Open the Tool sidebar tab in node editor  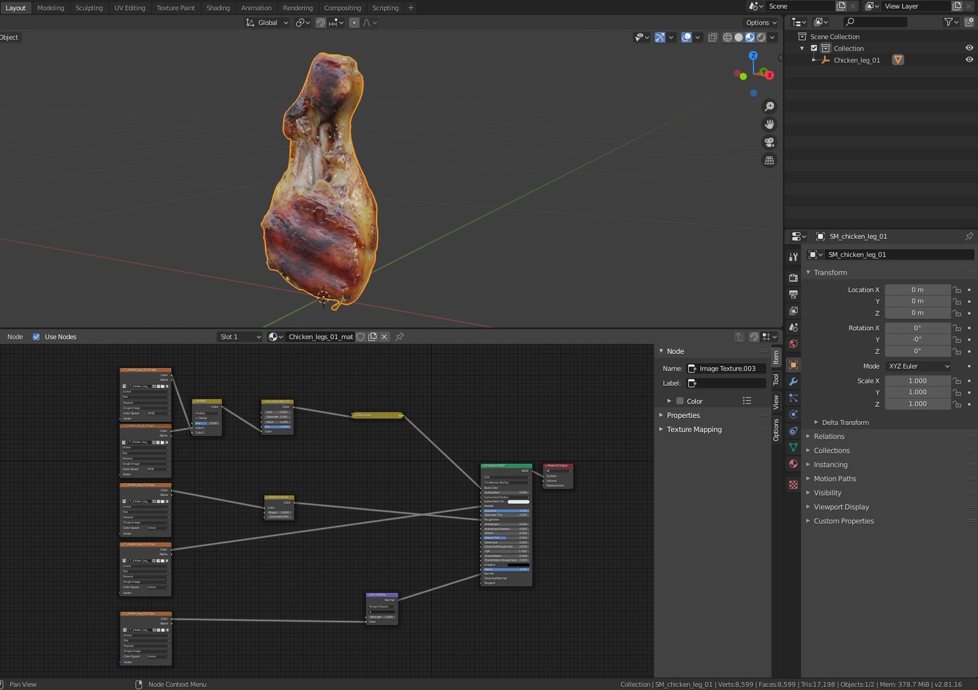[x=776, y=379]
